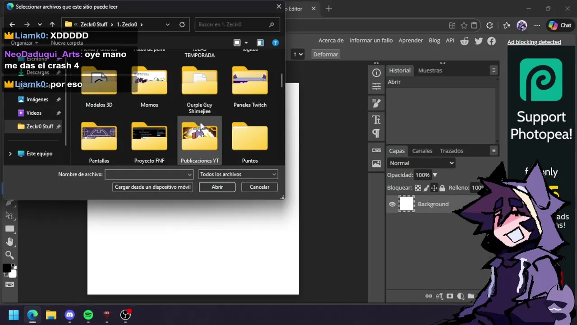
Task: Open the Opacity slider arrow
Action: point(435,175)
